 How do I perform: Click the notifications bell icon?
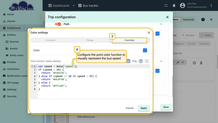coord(174,5)
